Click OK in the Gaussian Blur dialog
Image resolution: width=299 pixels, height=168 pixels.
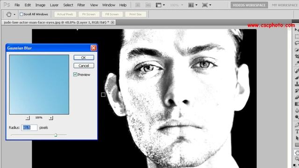(84, 57)
